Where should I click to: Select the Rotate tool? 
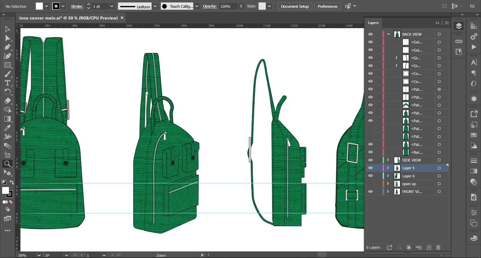pos(8,92)
